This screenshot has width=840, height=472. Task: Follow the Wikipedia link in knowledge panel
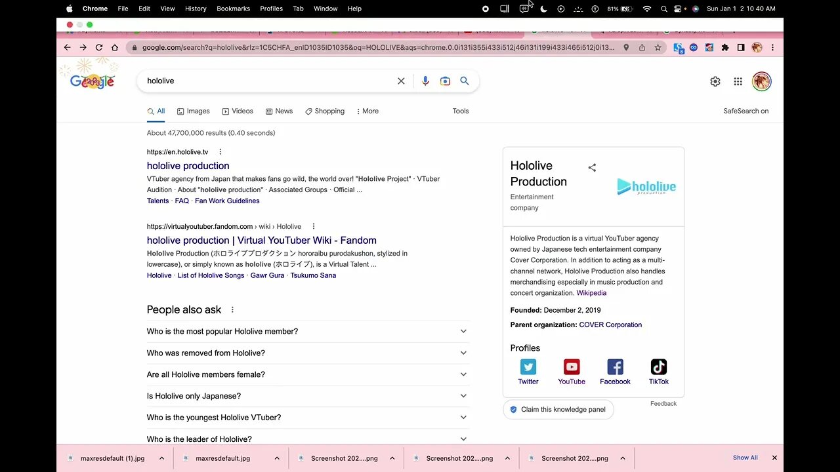tap(591, 293)
